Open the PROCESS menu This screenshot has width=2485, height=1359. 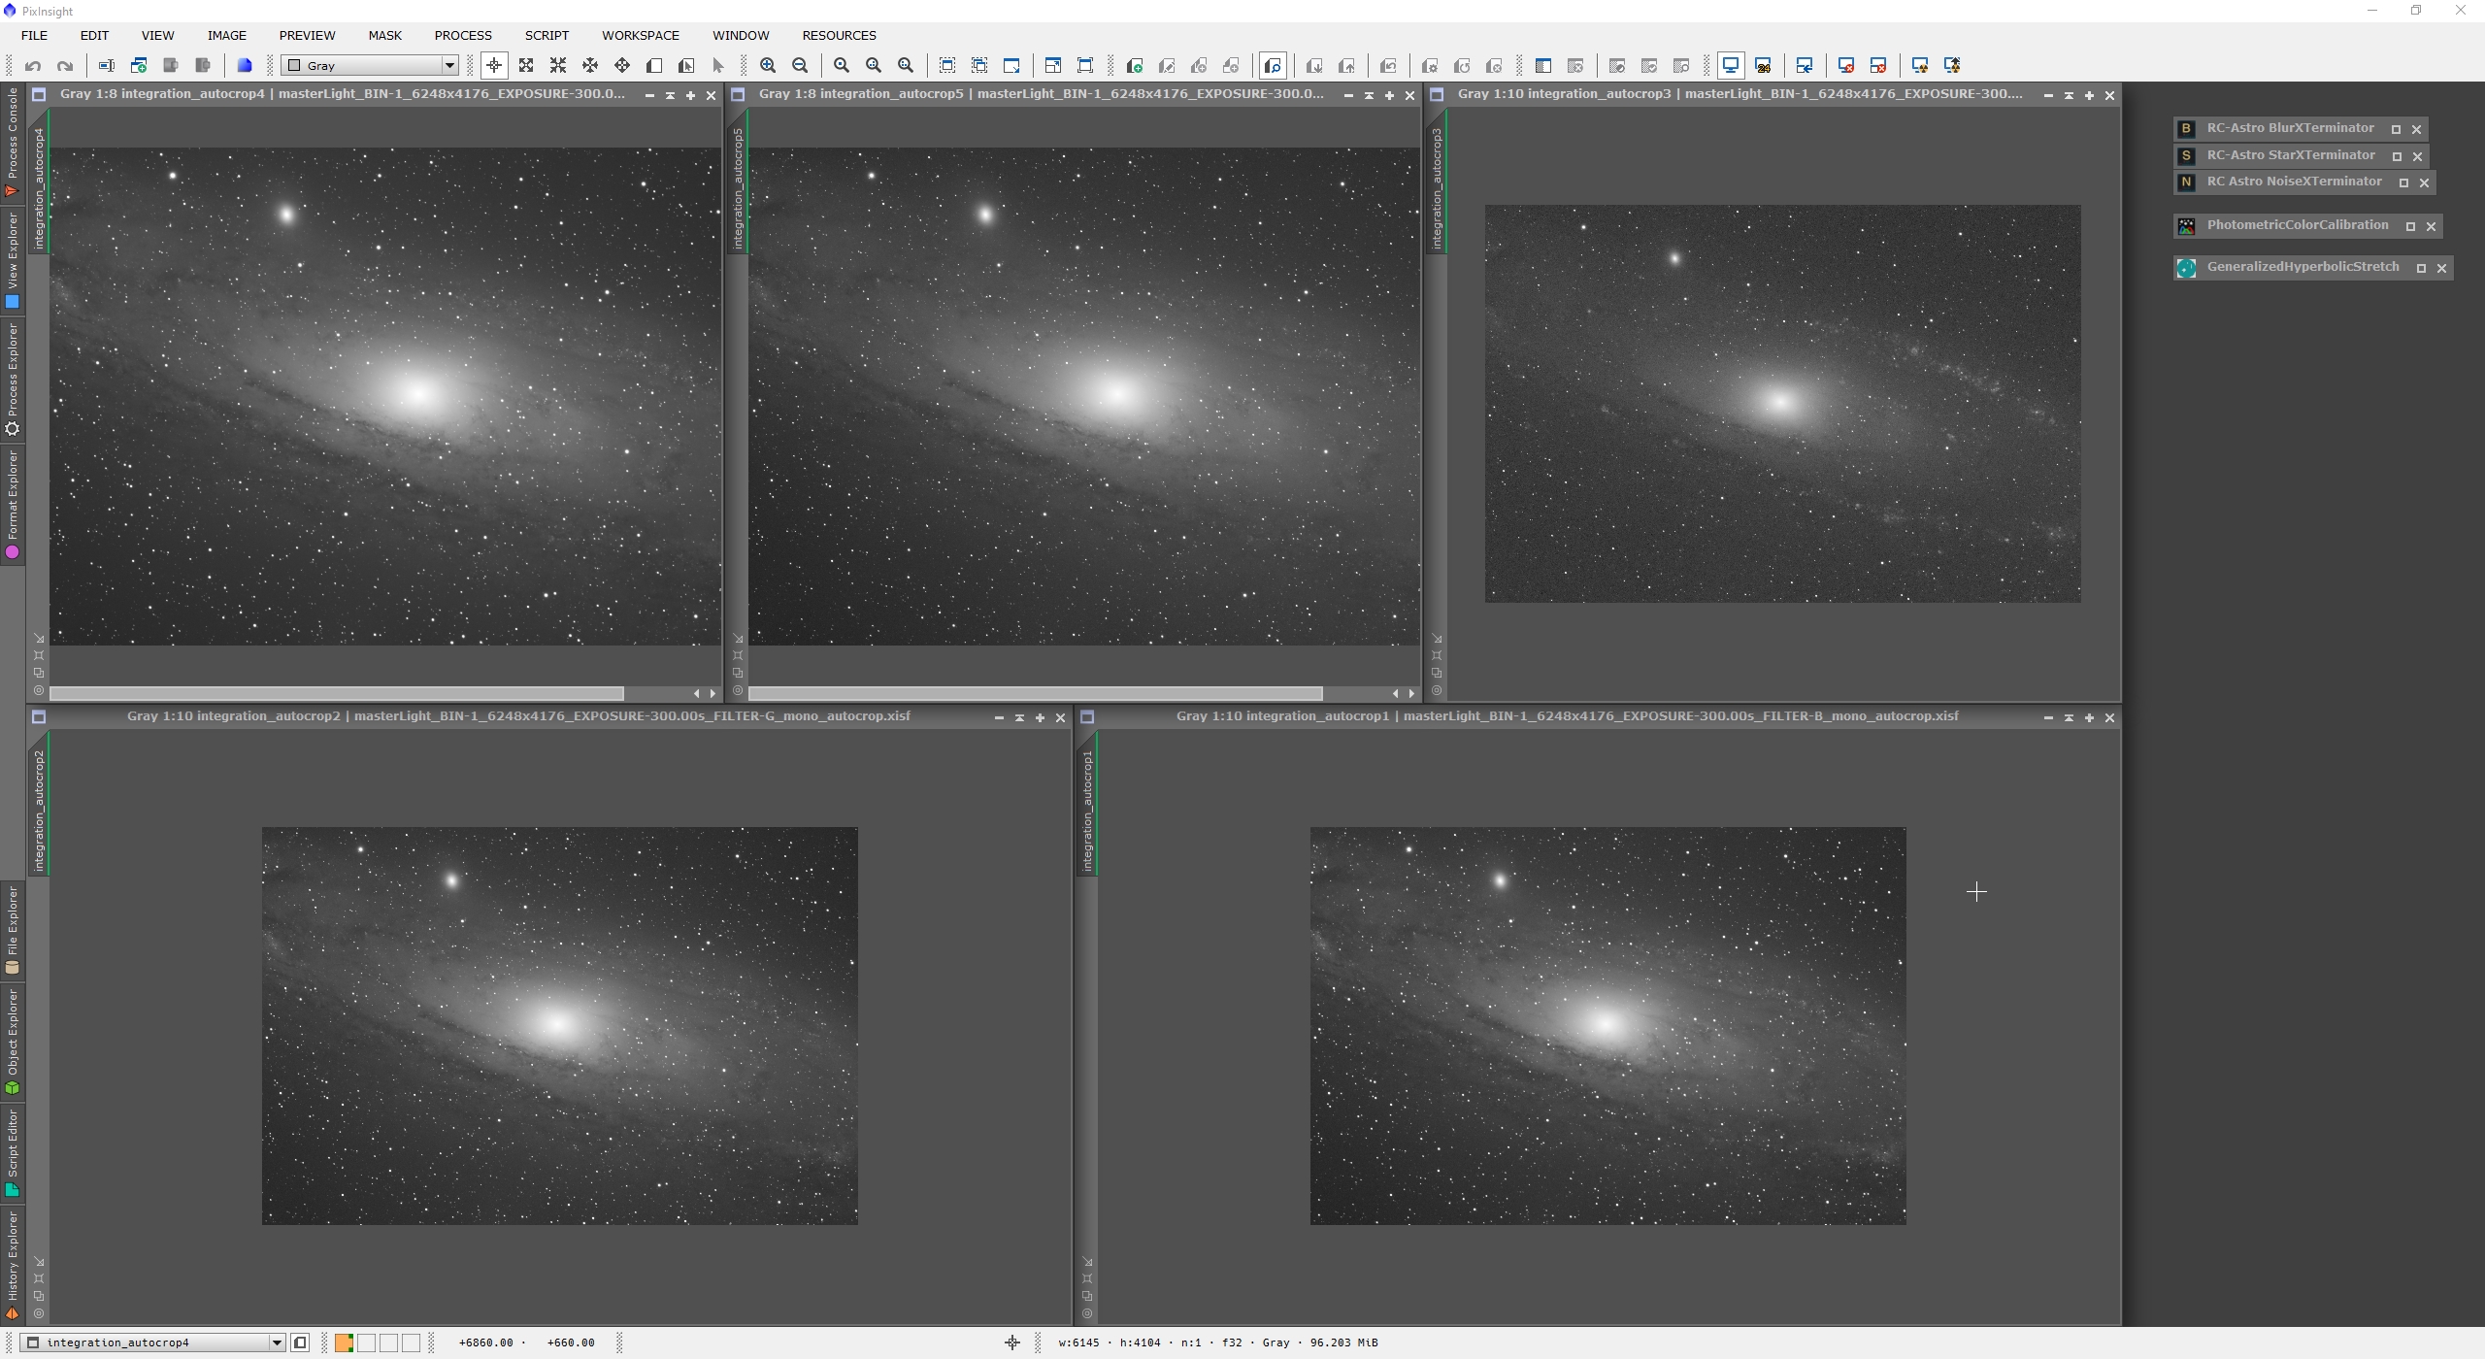[x=462, y=35]
